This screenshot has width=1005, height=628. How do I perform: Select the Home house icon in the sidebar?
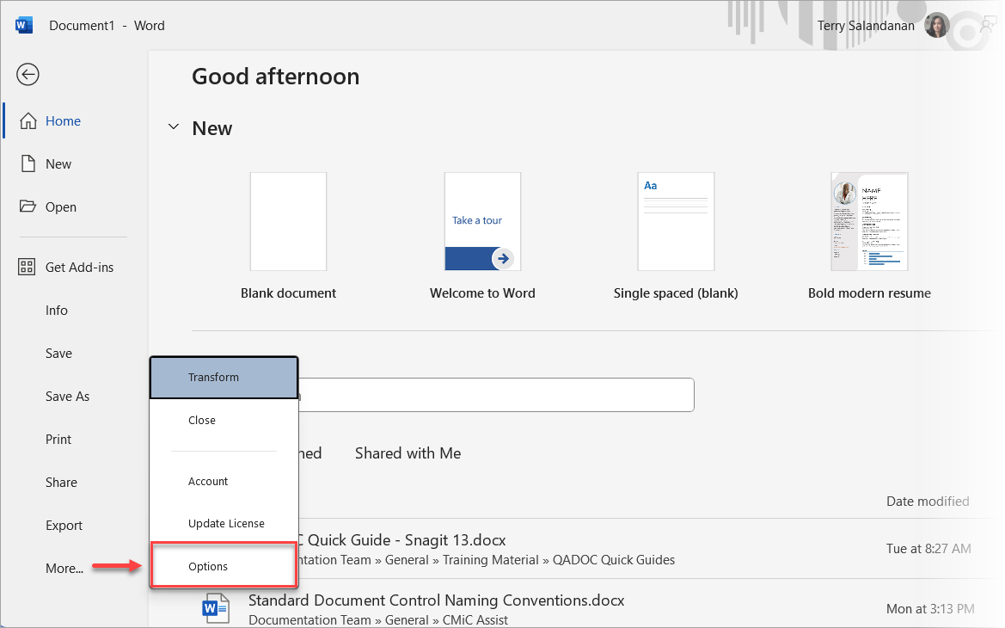(28, 120)
